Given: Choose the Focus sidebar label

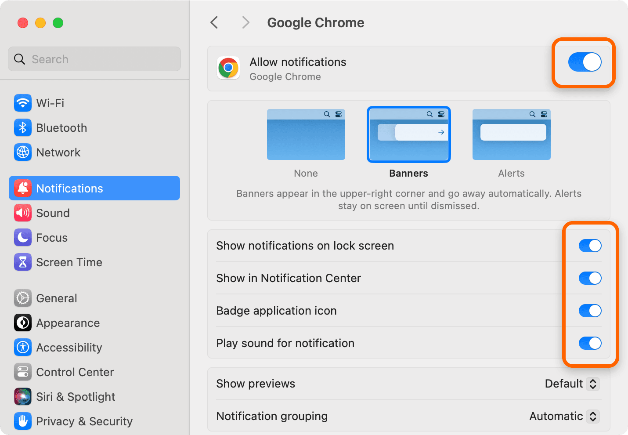Looking at the screenshot, I should 52,238.
